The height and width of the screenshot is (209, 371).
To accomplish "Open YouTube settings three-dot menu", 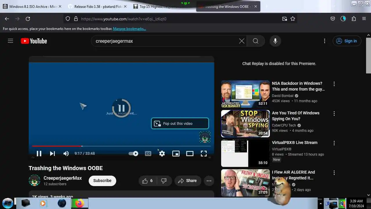I will pos(325,41).
